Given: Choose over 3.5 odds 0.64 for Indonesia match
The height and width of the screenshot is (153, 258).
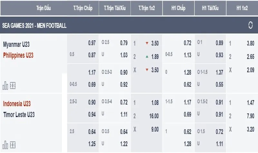Looking at the screenshot, I should (x=124, y=132).
